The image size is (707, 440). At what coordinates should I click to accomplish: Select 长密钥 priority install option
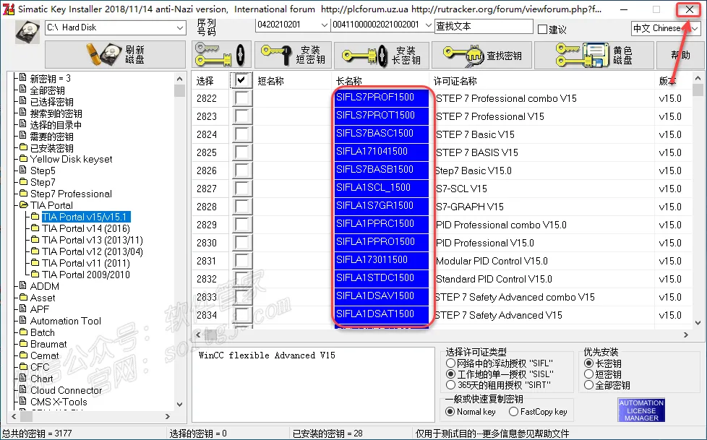[588, 363]
